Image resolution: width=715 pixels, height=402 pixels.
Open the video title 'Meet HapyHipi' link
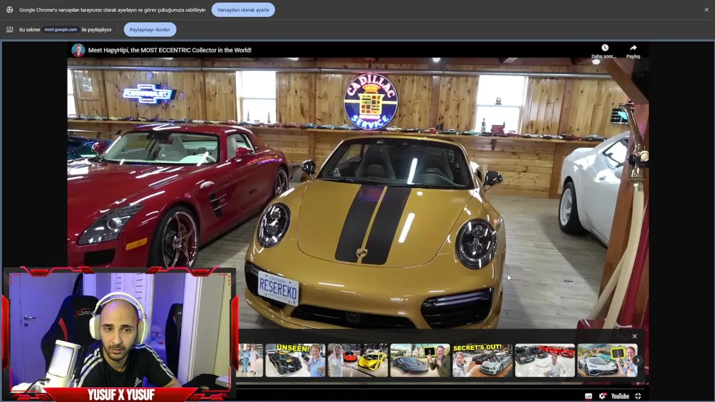pos(170,50)
